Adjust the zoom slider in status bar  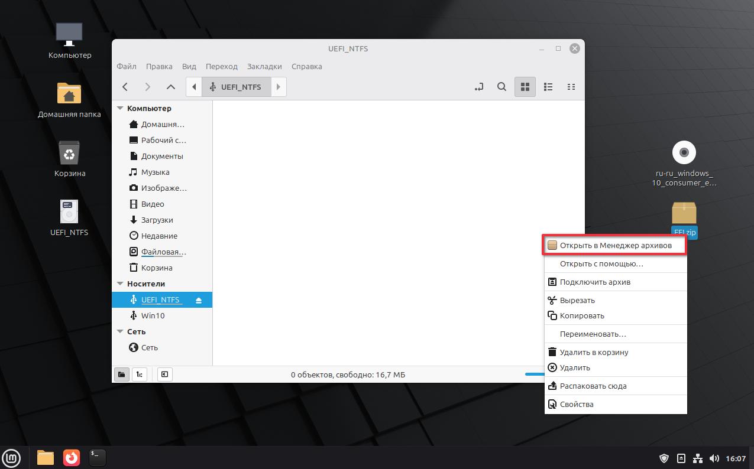[x=535, y=374]
